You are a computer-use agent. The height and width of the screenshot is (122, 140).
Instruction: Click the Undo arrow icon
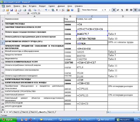pos(46,10)
